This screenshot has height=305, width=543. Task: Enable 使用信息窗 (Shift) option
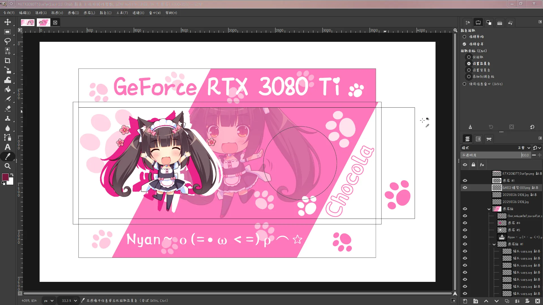464,84
